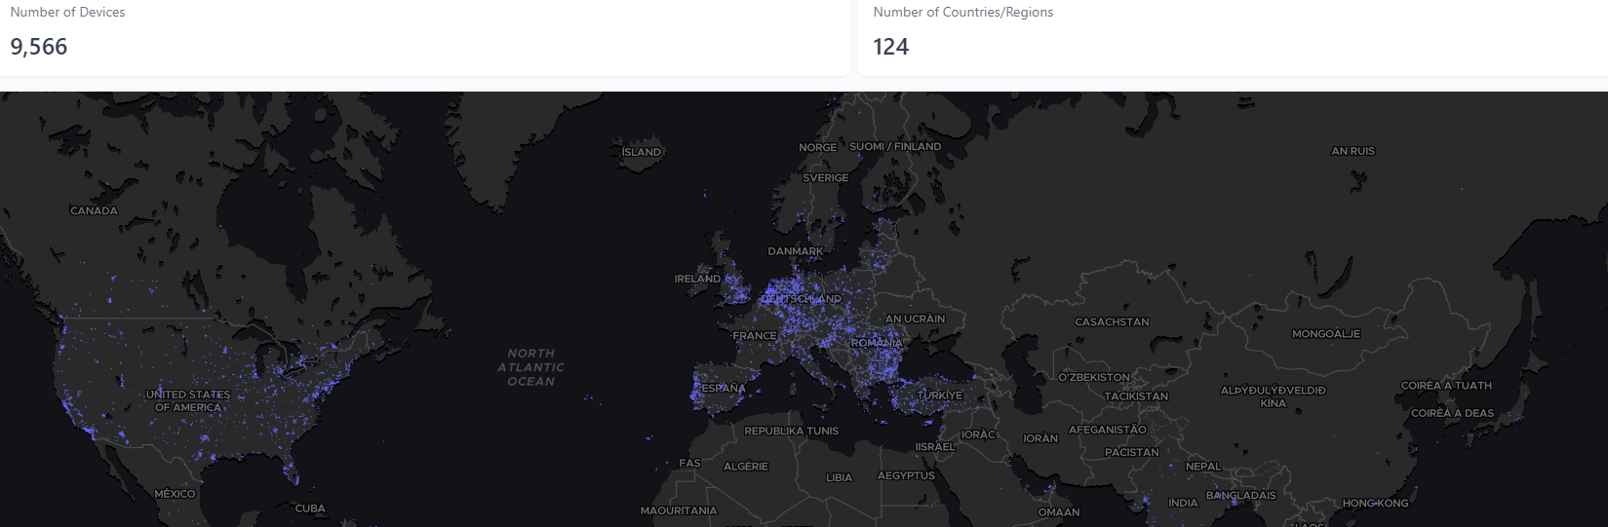
Task: Click the NORGE map label
Action: [x=817, y=148]
